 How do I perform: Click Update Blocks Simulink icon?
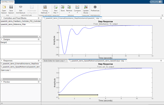tap(86, 7)
